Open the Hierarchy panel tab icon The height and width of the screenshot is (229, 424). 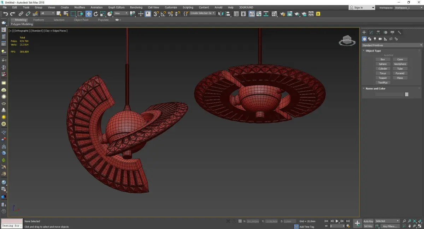pyautogui.click(x=378, y=32)
